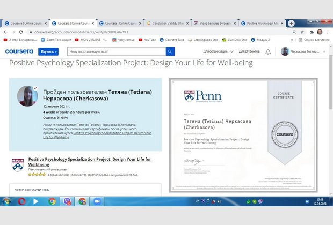
Task: Click the blue search magnifier button
Action: coord(170,51)
